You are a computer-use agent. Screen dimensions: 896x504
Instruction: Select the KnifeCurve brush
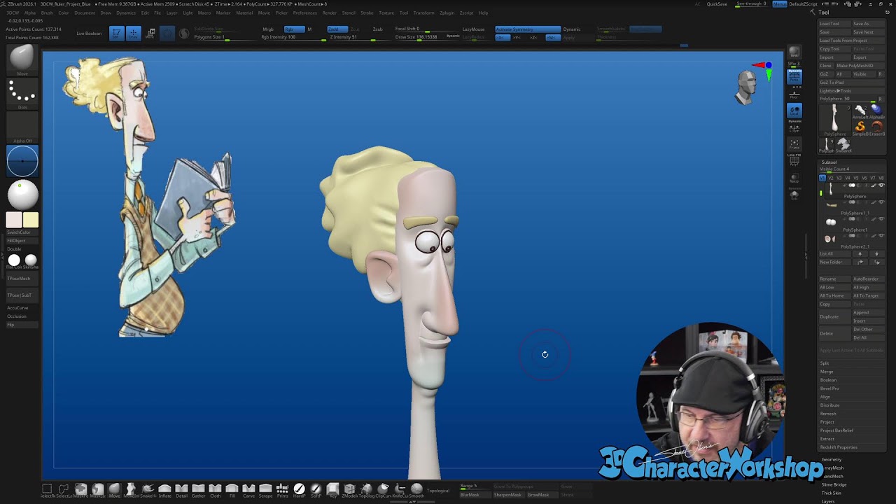400,489
